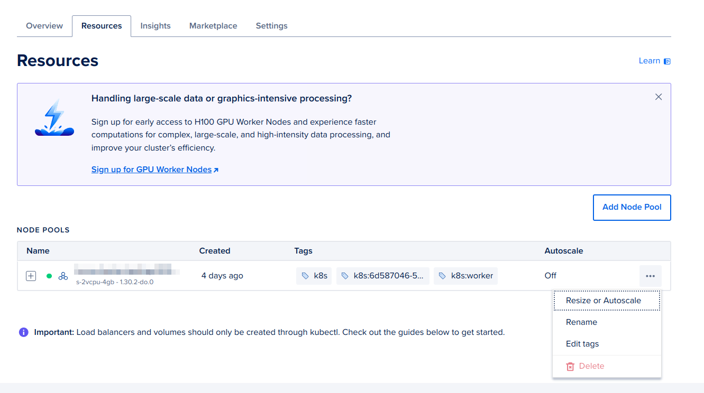Screen dimensions: 704x393
Task: Open the node pool three-dot menu
Action: pos(650,276)
